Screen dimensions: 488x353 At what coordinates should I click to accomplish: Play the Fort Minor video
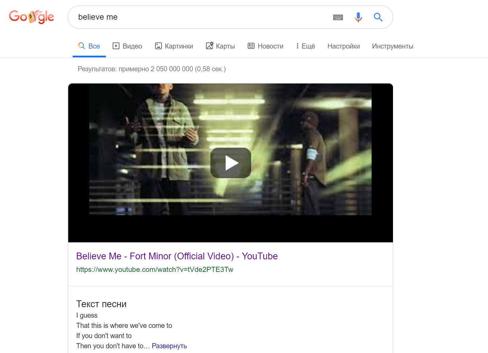coord(231,163)
